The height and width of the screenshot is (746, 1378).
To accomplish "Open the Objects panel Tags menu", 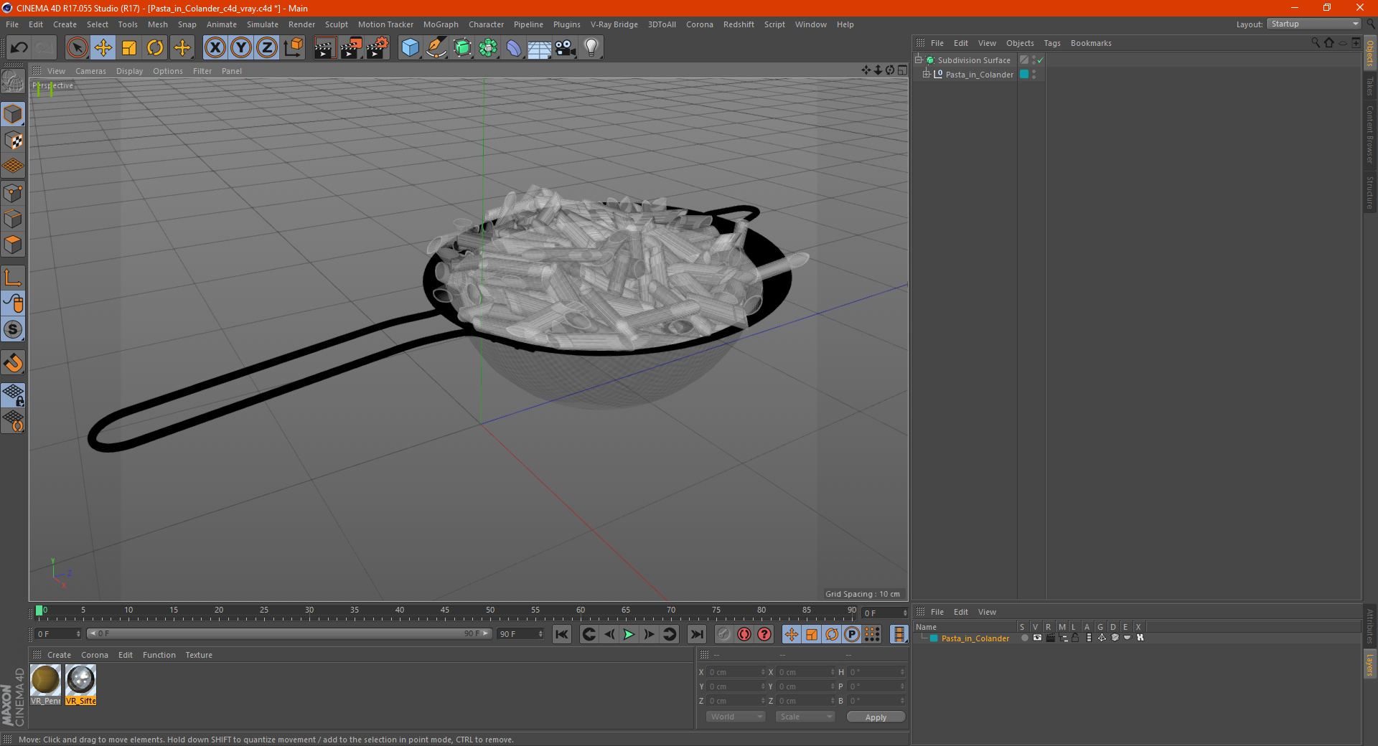I will [x=1051, y=43].
